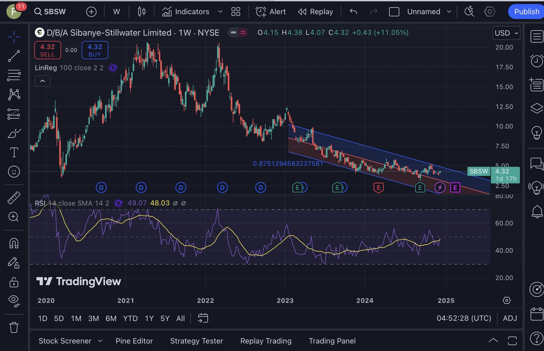
Task: Collapse the indicator legend chevron
Action: point(42,81)
